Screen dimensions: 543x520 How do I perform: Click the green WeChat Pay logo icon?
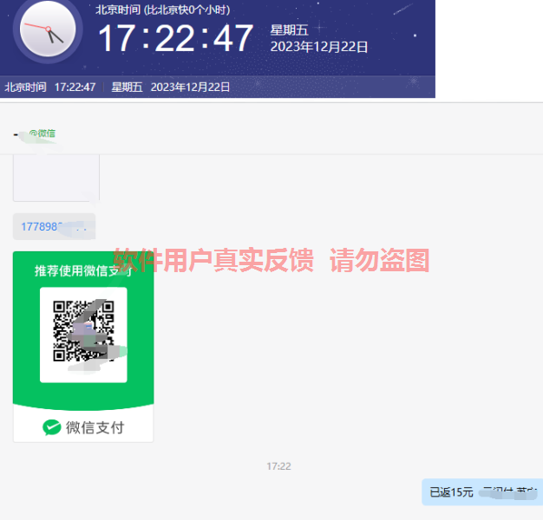[x=52, y=427]
